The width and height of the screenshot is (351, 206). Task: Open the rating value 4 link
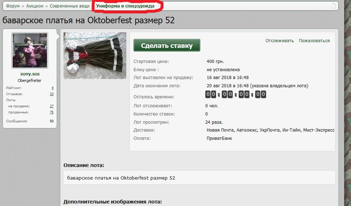[52, 88]
